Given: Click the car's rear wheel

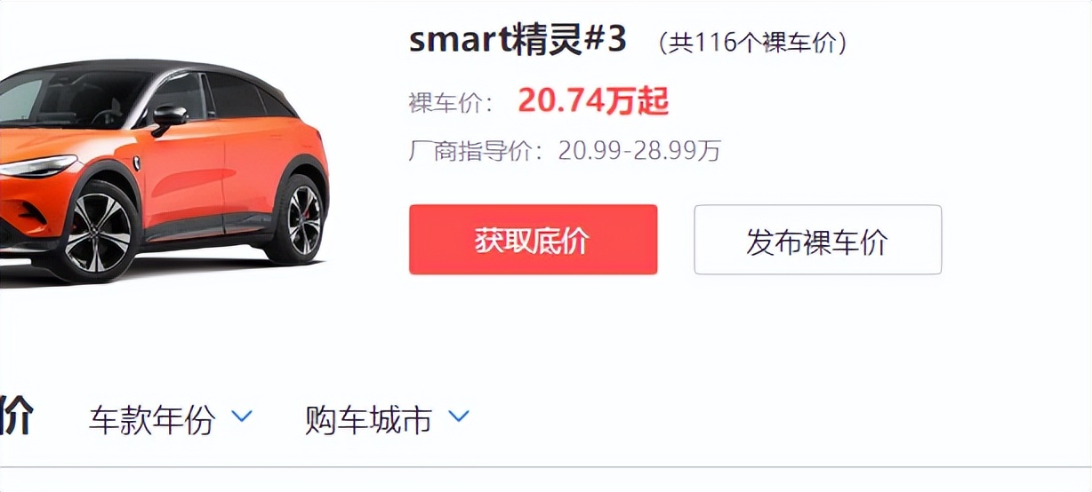Looking at the screenshot, I should click(294, 218).
